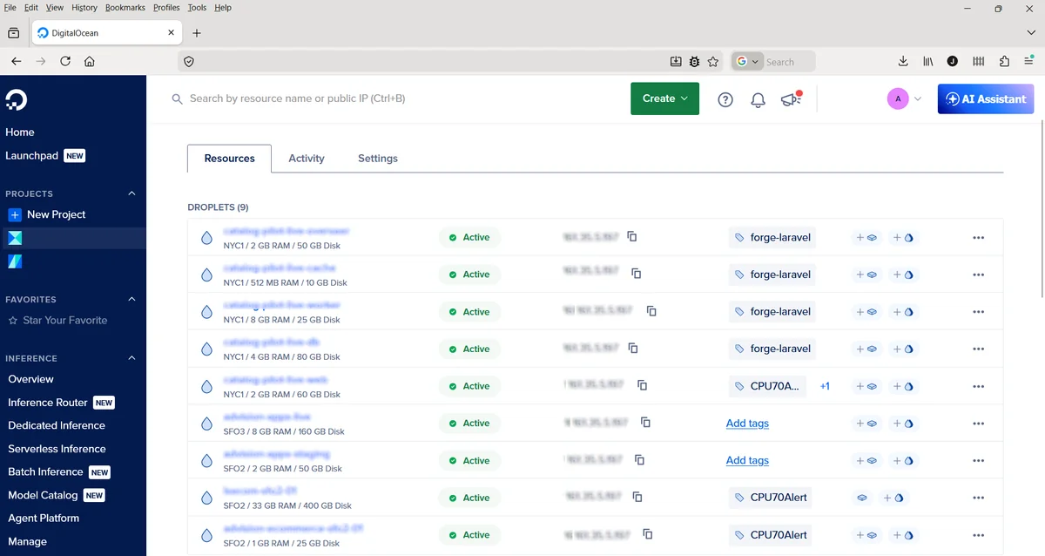Screen dimensions: 1045x556
Task: Open more actions for 2 GB RAM / 60 GB Disk droplet
Action: coord(978,386)
